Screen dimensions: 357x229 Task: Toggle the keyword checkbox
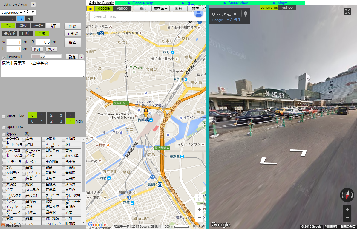point(4,58)
